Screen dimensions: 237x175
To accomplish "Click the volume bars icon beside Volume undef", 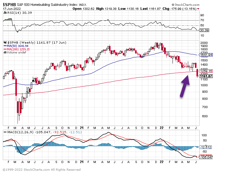I will [x=5, y=52].
